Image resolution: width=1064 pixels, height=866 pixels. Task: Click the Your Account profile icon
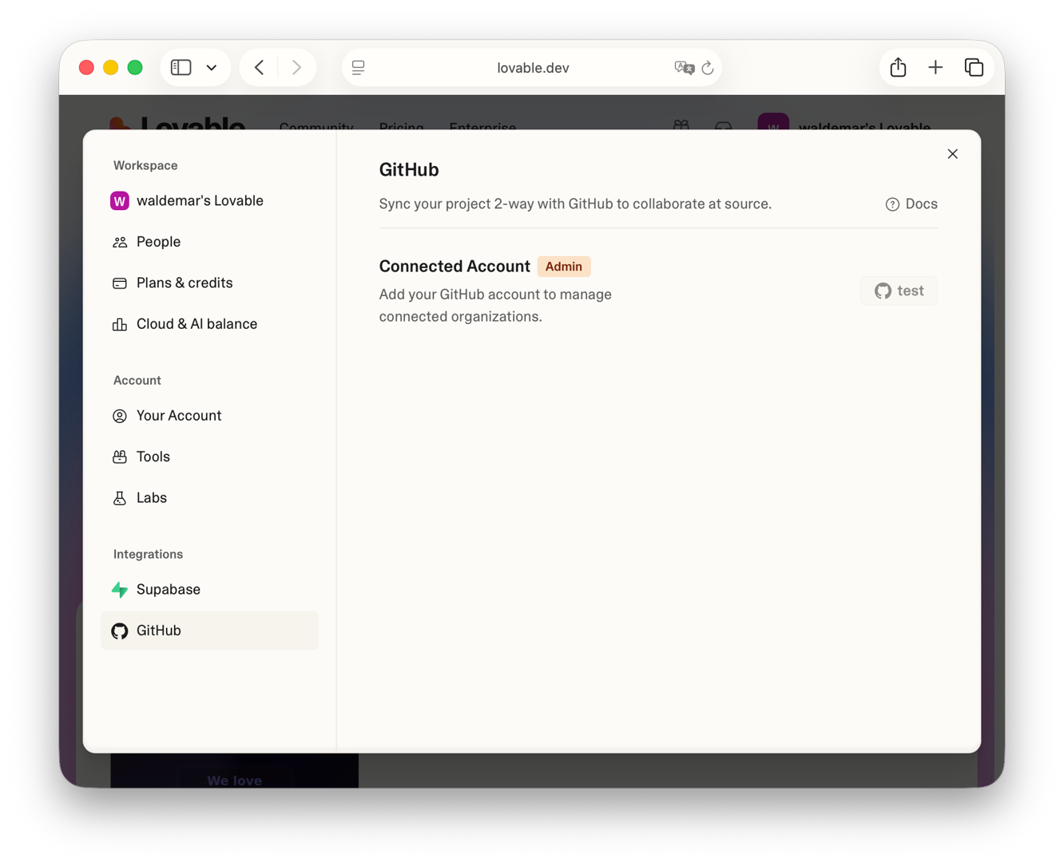(x=120, y=415)
